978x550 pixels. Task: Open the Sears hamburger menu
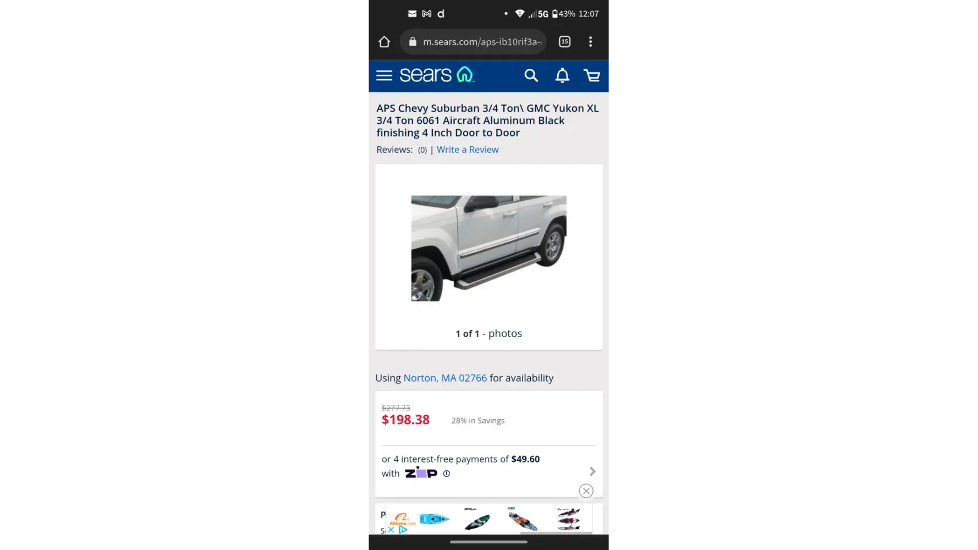[x=384, y=75]
